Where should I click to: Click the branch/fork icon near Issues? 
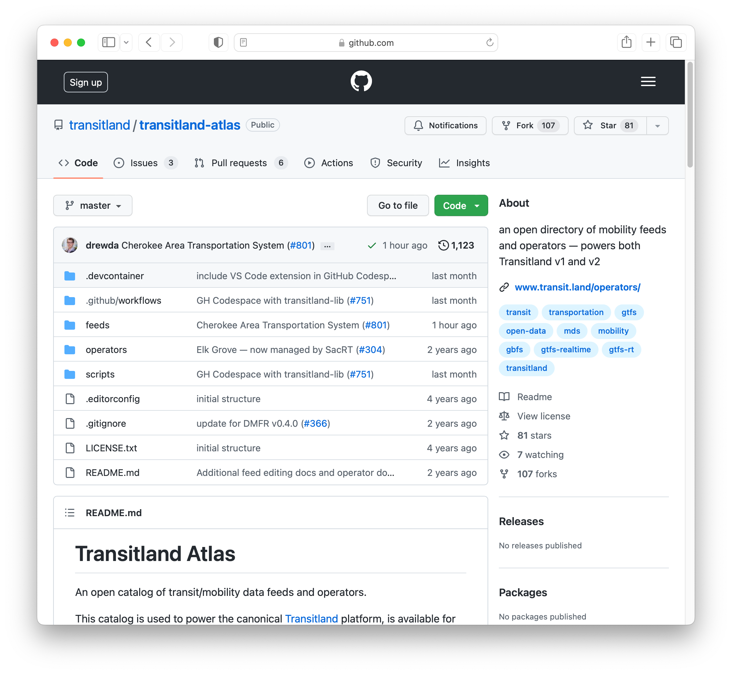point(200,163)
